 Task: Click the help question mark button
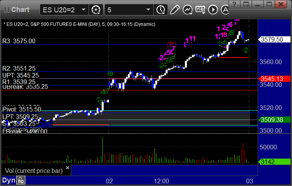234,4
